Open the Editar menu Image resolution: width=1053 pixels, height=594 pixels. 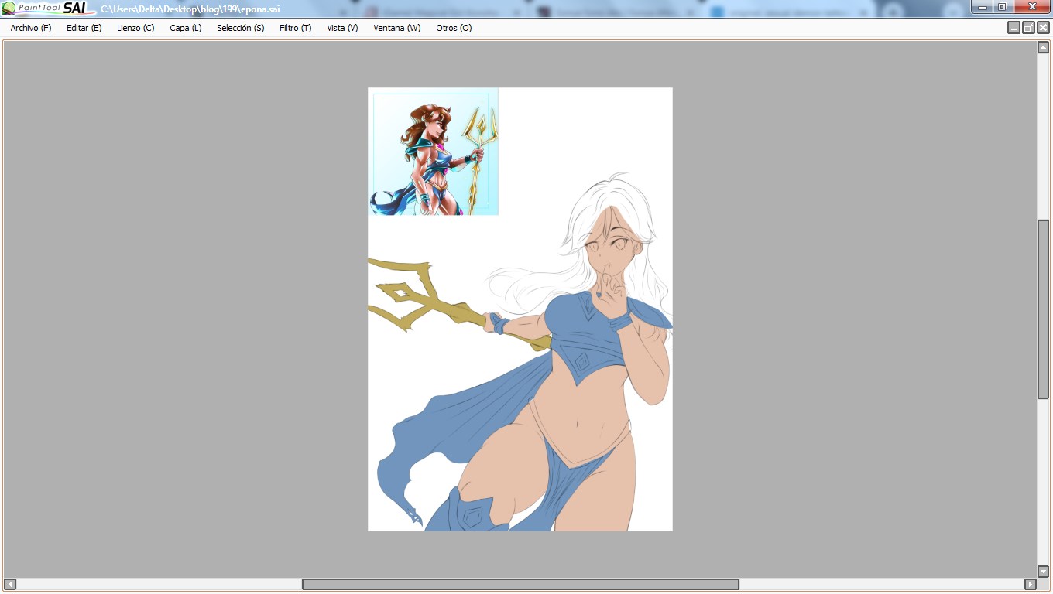84,28
